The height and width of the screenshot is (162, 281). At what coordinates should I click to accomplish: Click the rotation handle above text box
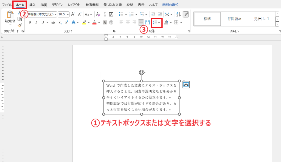(x=142, y=72)
